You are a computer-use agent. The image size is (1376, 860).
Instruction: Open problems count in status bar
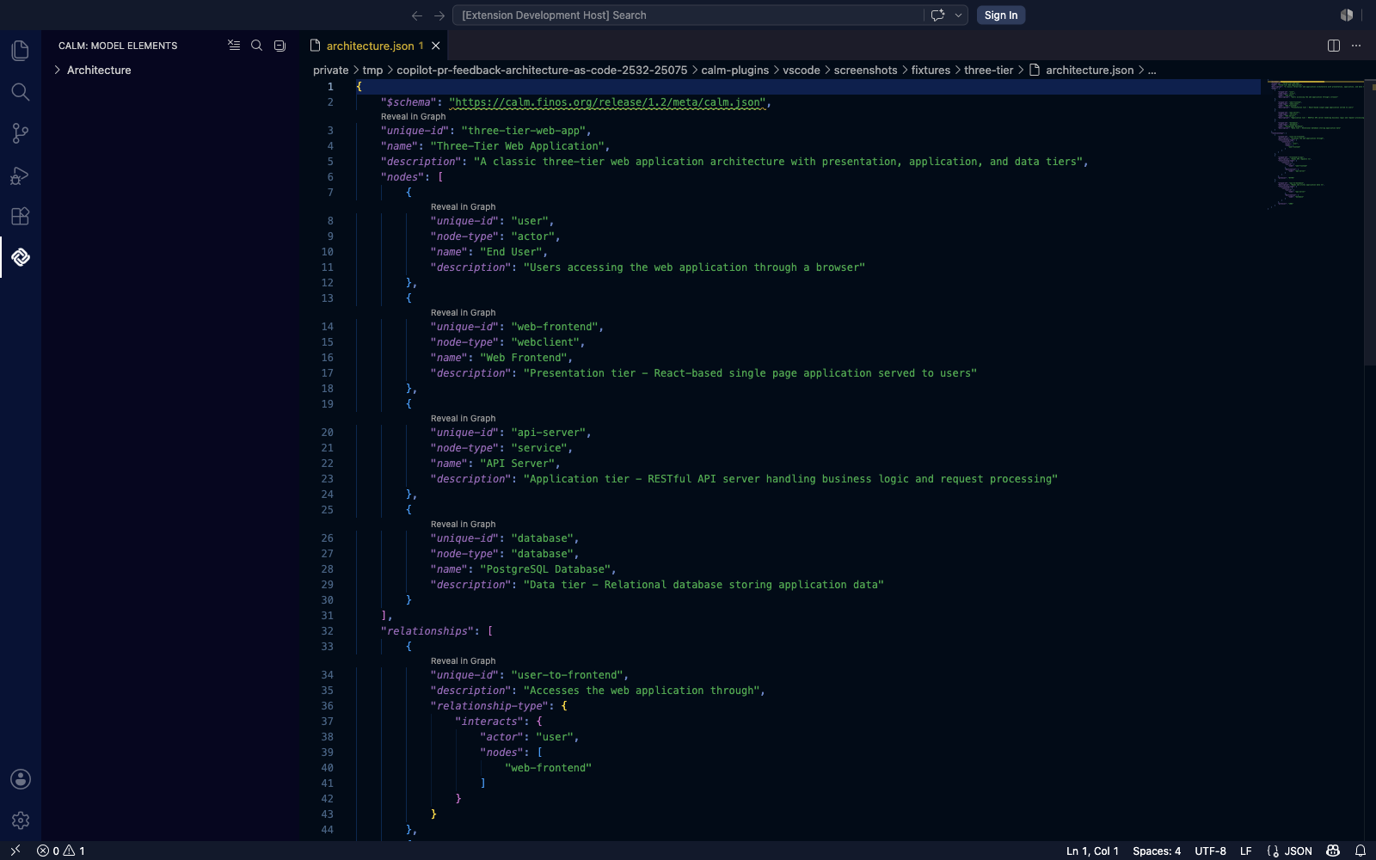pyautogui.click(x=61, y=851)
